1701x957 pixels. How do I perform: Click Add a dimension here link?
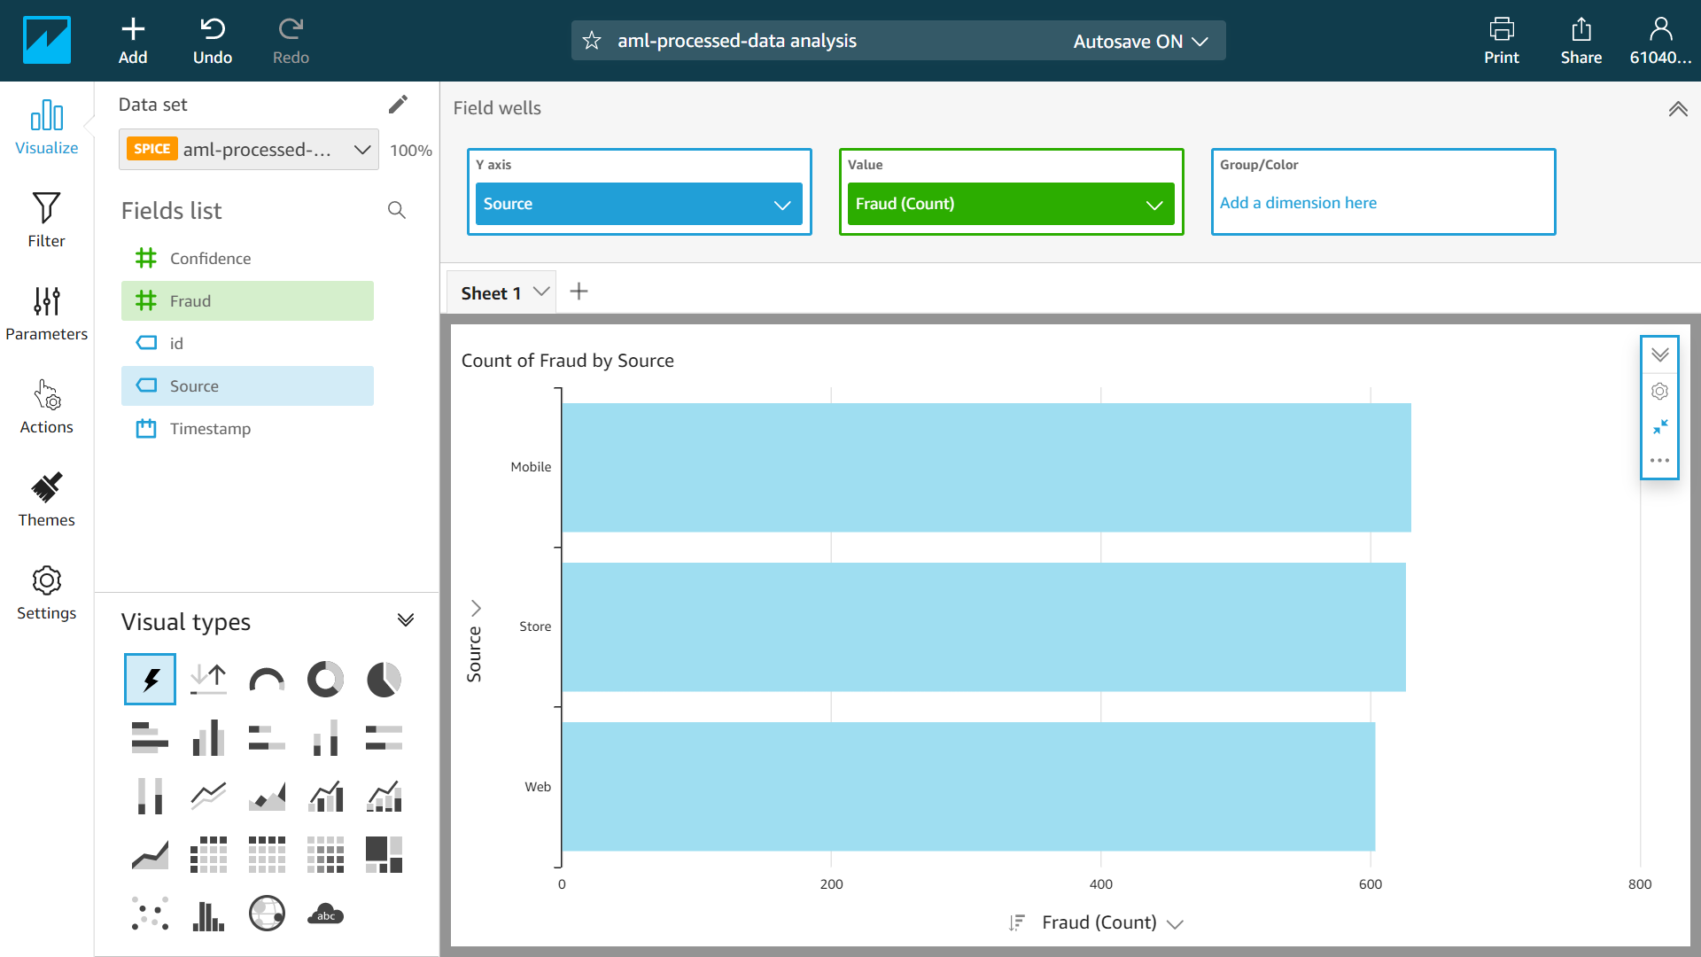pos(1297,203)
